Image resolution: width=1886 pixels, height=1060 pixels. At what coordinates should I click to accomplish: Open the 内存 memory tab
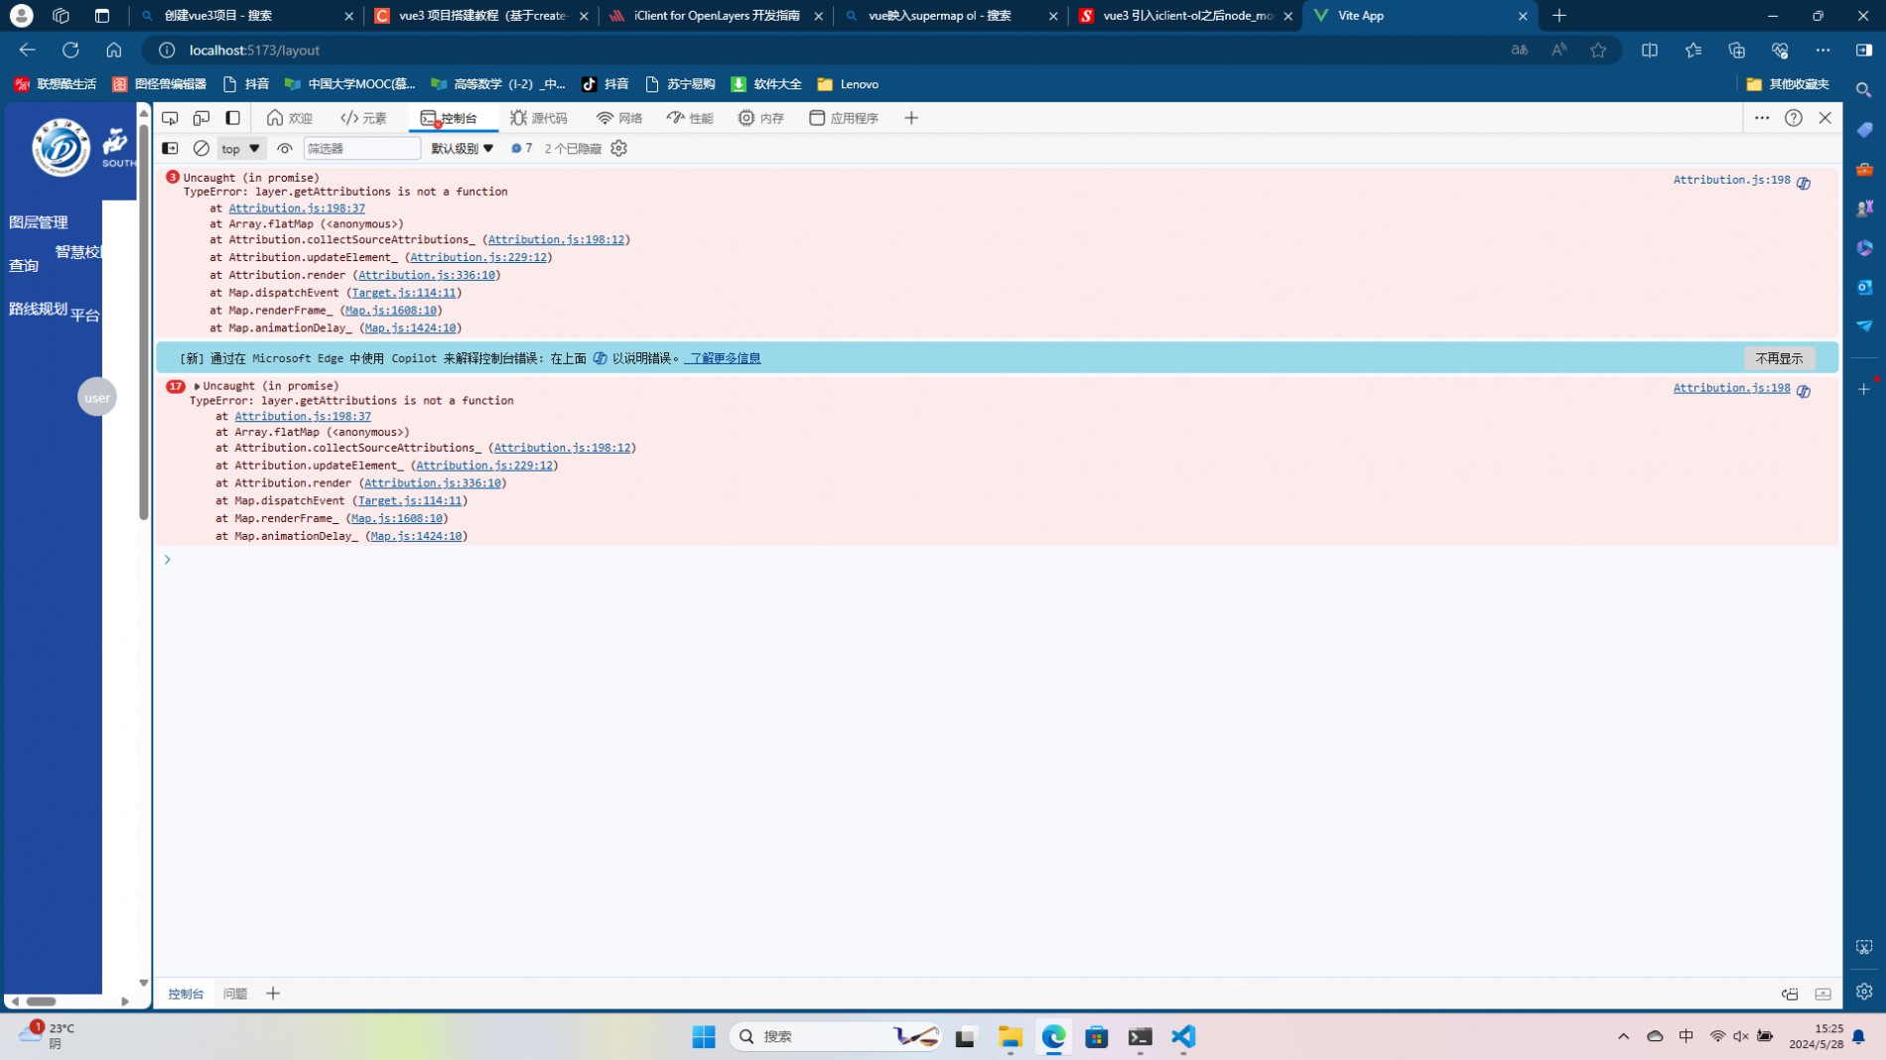click(761, 118)
